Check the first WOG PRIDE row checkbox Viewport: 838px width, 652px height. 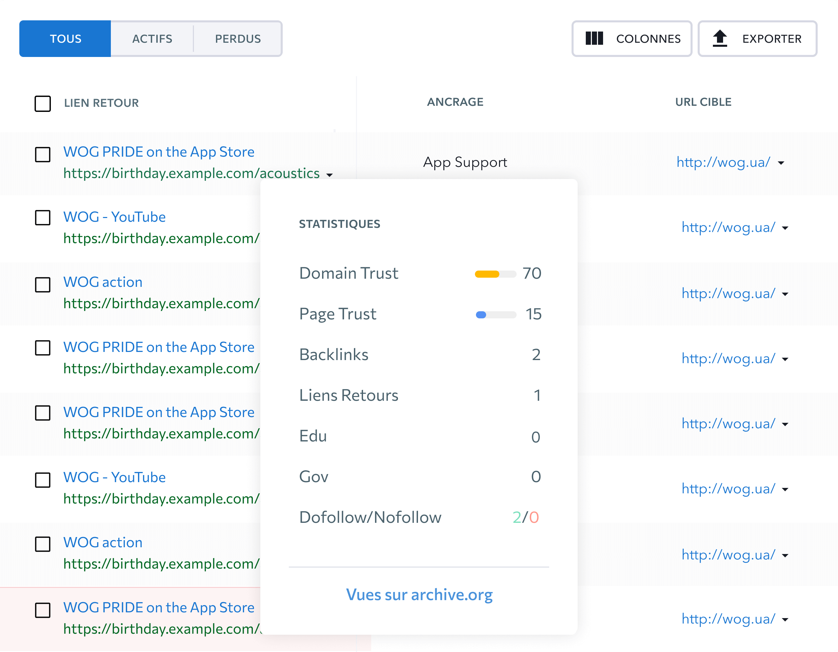coord(43,155)
